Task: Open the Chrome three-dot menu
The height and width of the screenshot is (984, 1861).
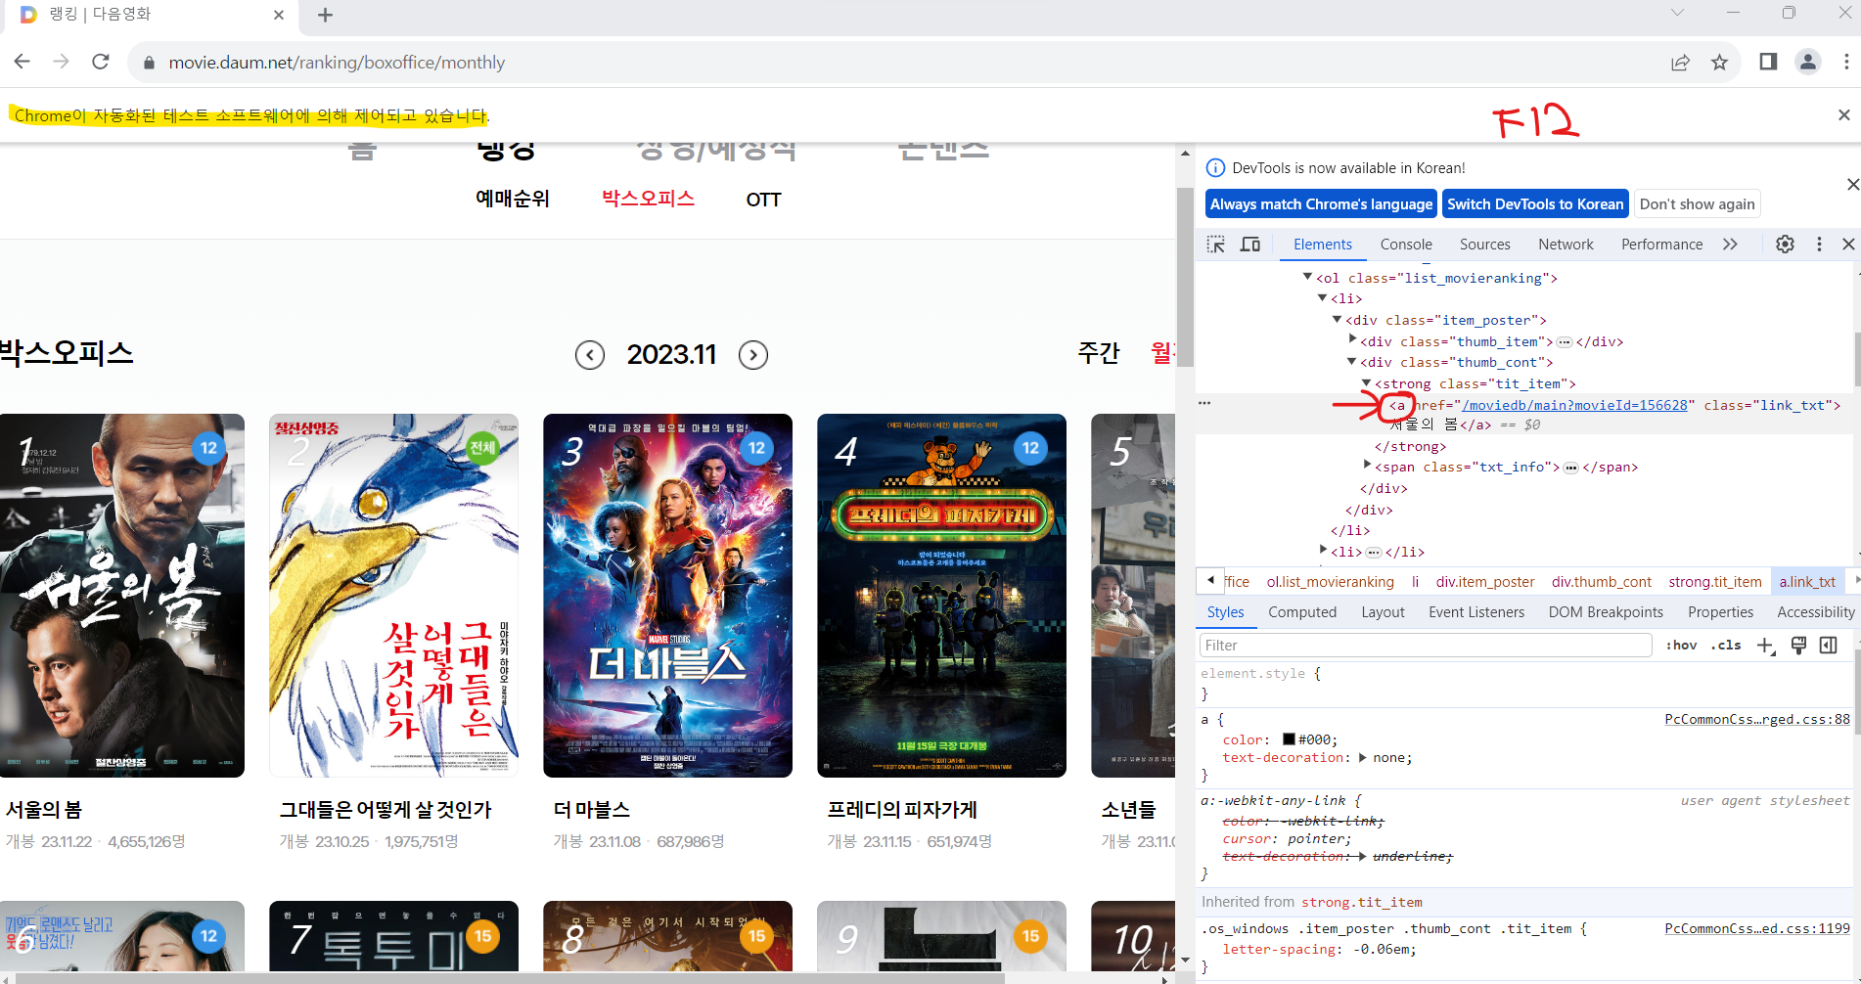Action: (x=1846, y=62)
